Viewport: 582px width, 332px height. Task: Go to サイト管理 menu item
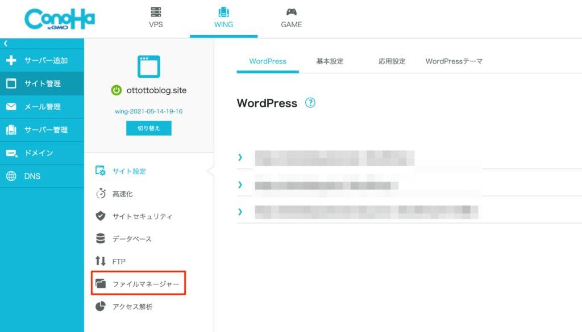(42, 83)
